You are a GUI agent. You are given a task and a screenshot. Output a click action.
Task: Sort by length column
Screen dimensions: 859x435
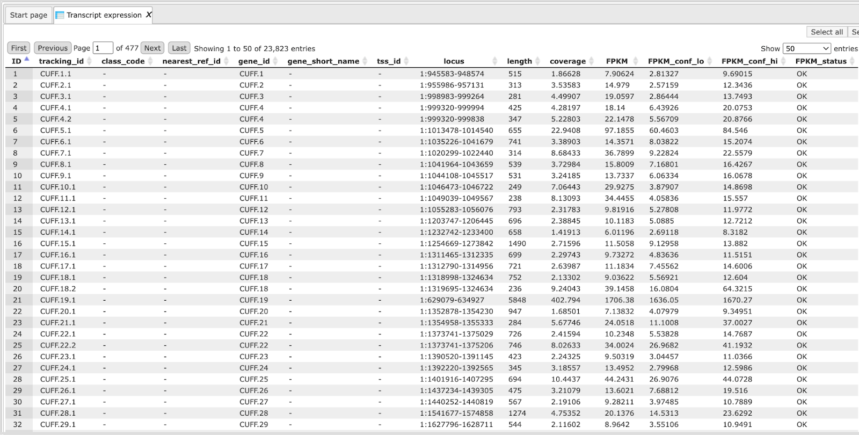[519, 61]
